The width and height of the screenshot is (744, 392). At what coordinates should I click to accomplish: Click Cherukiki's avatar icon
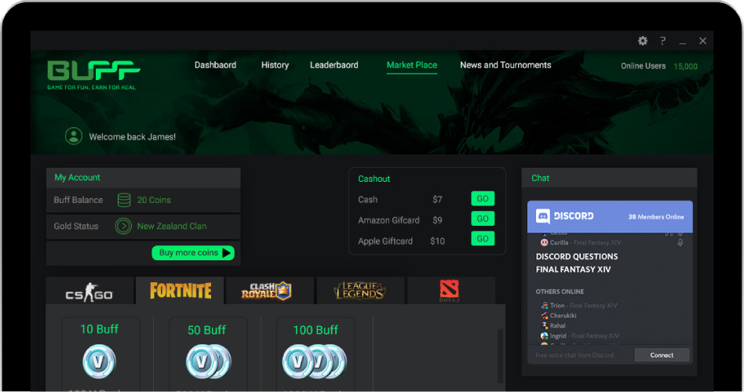point(544,315)
